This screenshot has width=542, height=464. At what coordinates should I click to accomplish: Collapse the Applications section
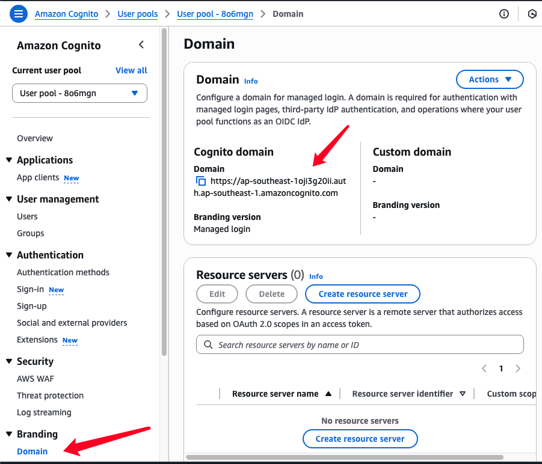pos(10,160)
